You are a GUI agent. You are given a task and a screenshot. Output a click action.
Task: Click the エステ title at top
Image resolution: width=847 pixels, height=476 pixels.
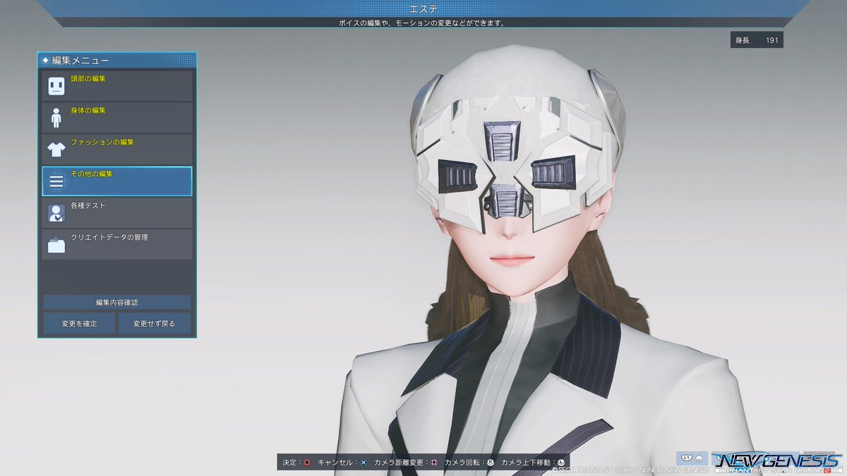423,8
